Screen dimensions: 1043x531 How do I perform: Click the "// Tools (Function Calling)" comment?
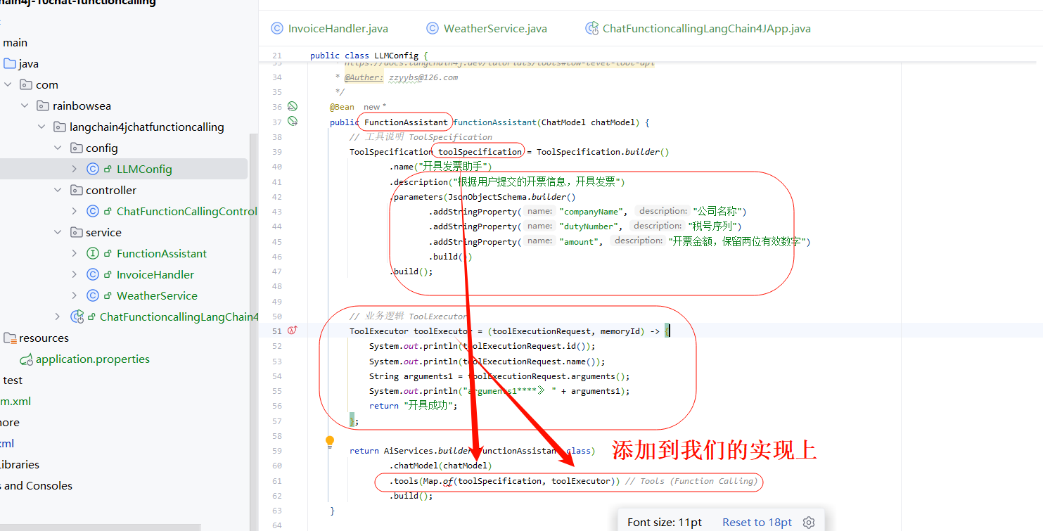pos(691,481)
